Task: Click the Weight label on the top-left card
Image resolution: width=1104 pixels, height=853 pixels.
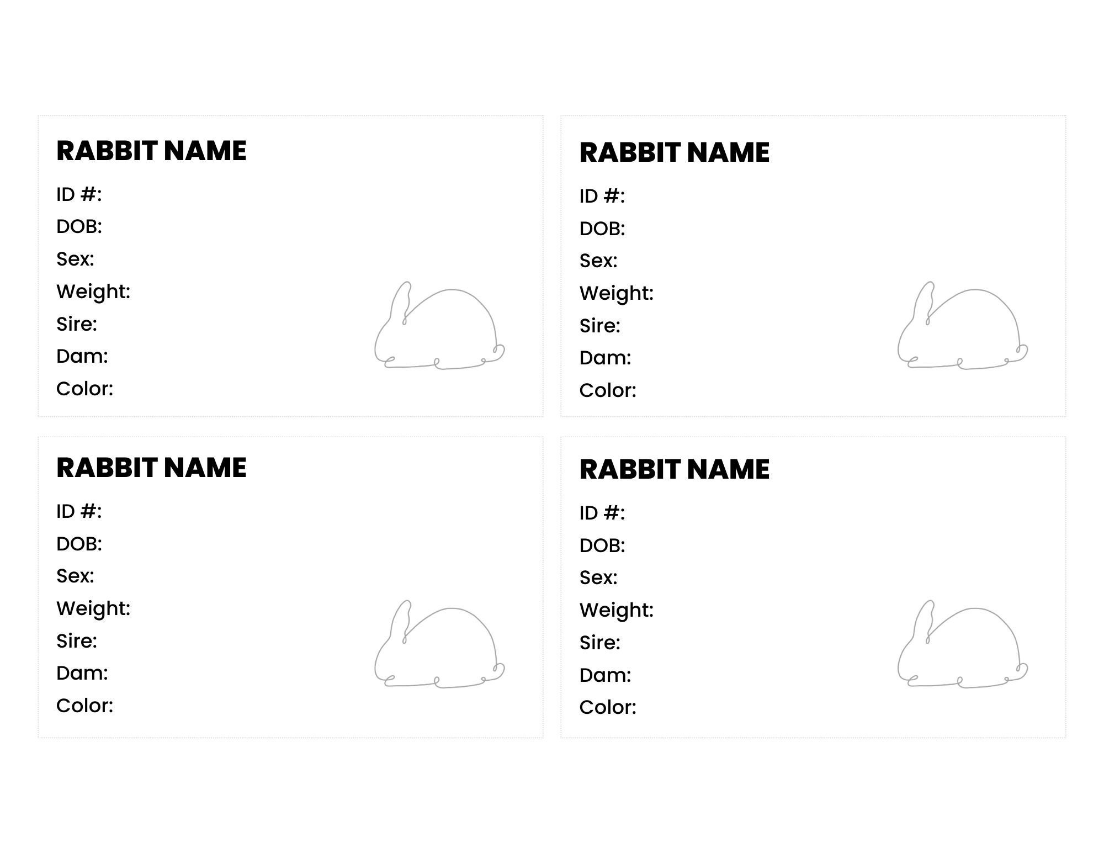Action: pyautogui.click(x=93, y=291)
